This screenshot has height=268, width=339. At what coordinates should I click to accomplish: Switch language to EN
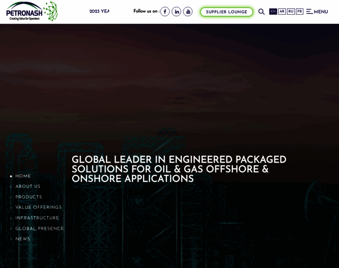click(273, 12)
